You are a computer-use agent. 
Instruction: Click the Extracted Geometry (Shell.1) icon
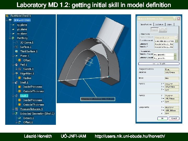point(16,113)
